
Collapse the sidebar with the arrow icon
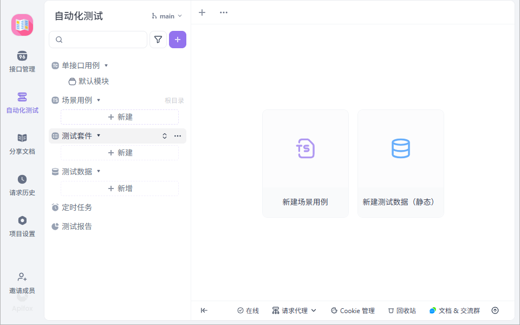[204, 310]
